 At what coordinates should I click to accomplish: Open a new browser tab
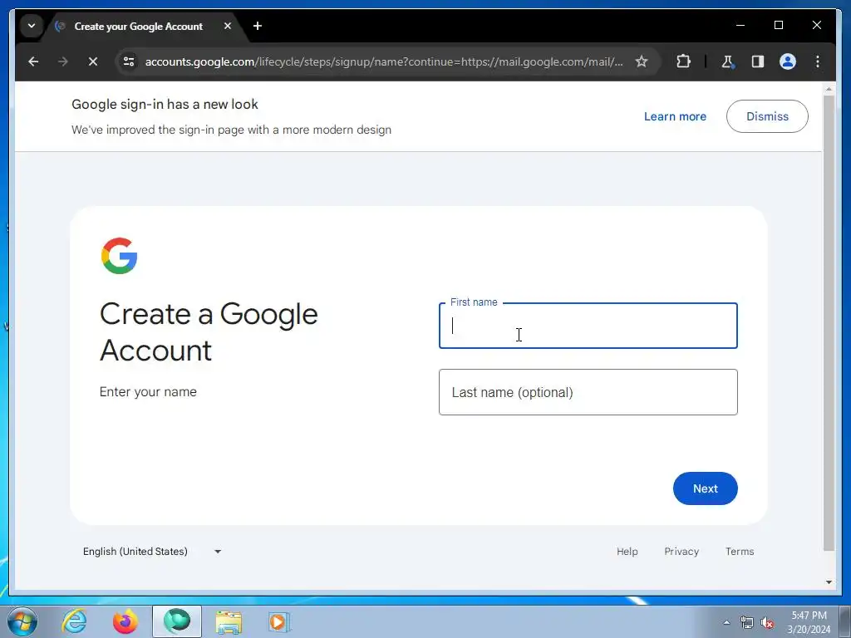[x=258, y=26]
